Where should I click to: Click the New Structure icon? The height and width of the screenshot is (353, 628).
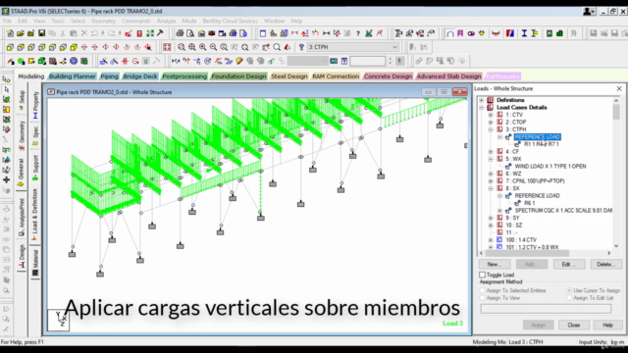10,33
